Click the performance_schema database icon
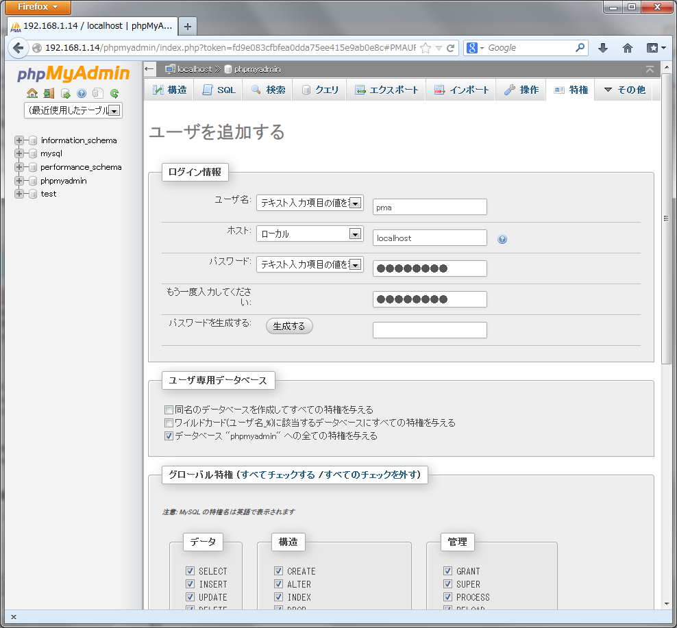Screen dimensions: 677x628 (33, 167)
